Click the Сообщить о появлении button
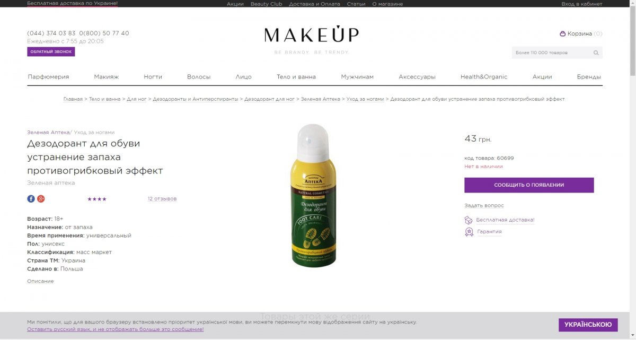 point(529,185)
